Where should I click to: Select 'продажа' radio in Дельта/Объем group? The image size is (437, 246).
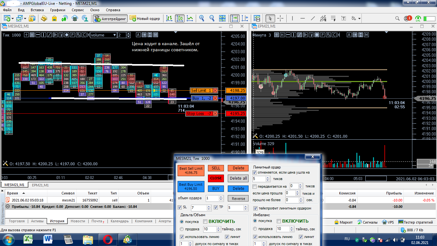point(182,229)
